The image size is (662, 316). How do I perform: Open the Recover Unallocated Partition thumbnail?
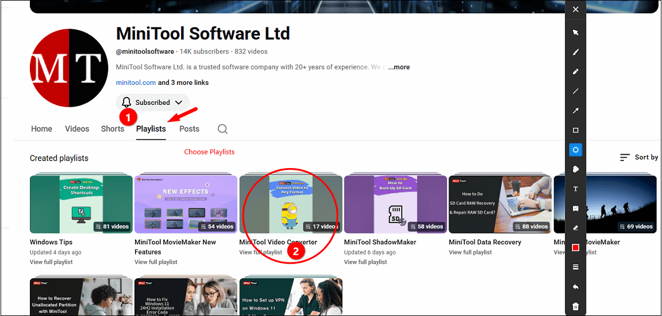click(x=81, y=296)
